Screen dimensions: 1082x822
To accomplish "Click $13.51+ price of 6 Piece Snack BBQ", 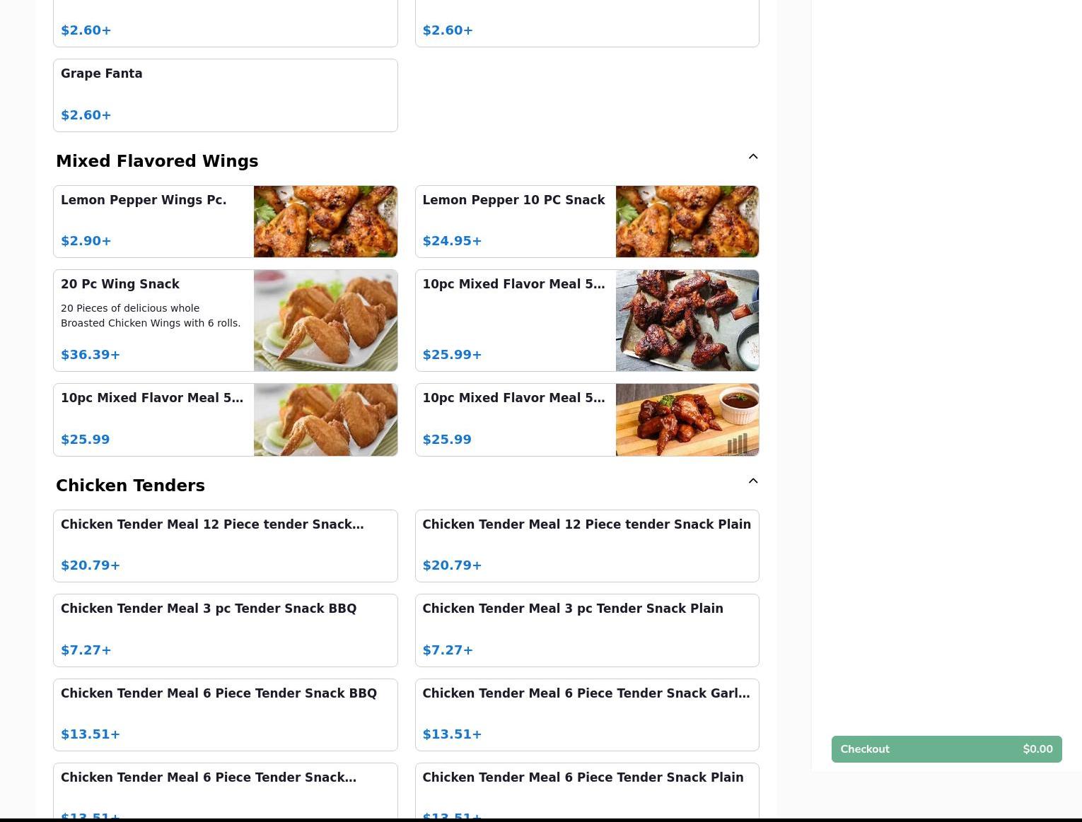I will tap(91, 734).
